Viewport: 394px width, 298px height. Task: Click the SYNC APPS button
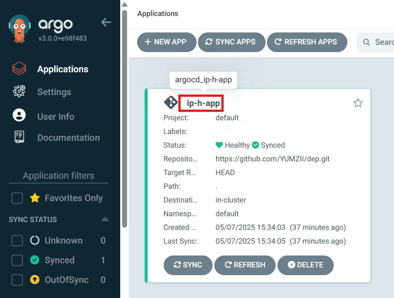[x=231, y=42]
